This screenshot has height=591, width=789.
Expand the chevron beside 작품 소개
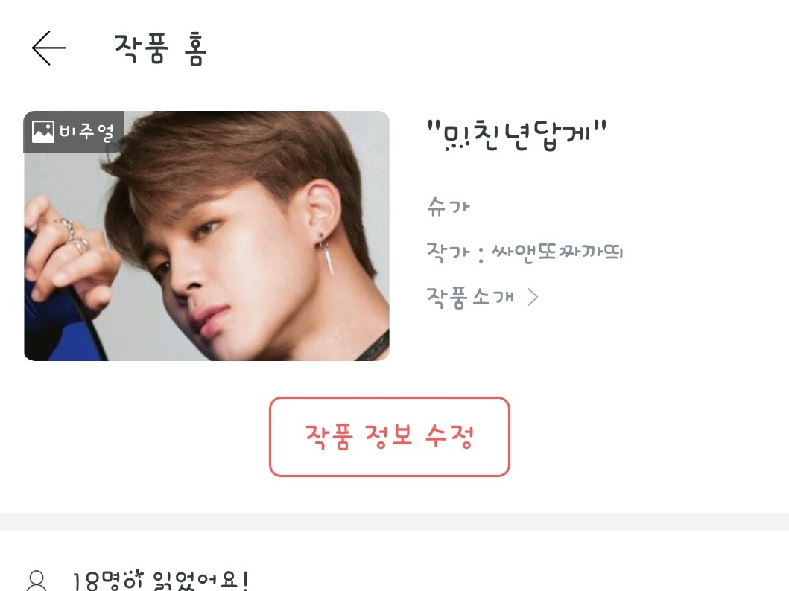tap(533, 297)
